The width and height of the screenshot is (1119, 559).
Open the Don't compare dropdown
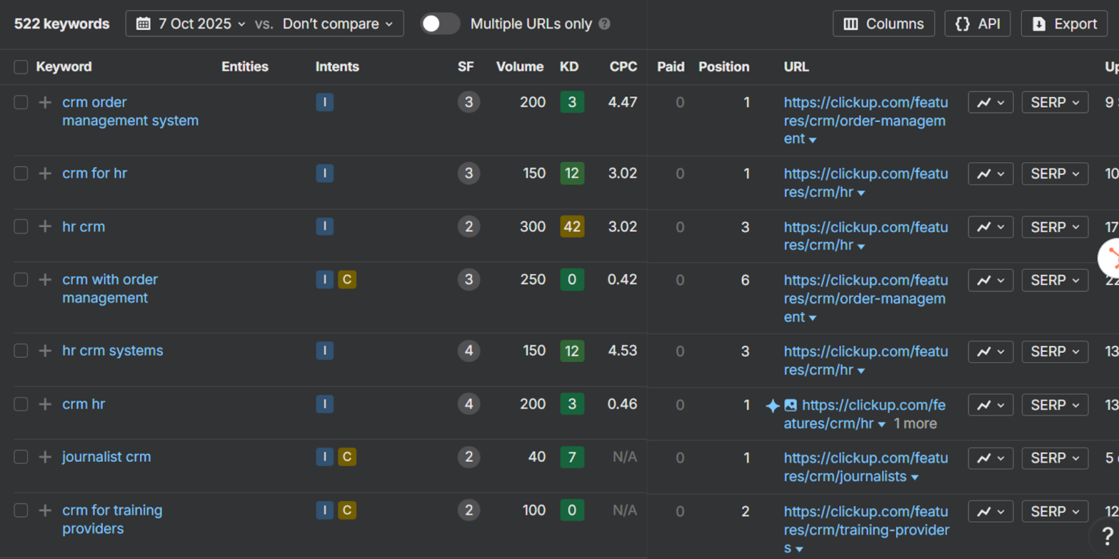coord(338,24)
